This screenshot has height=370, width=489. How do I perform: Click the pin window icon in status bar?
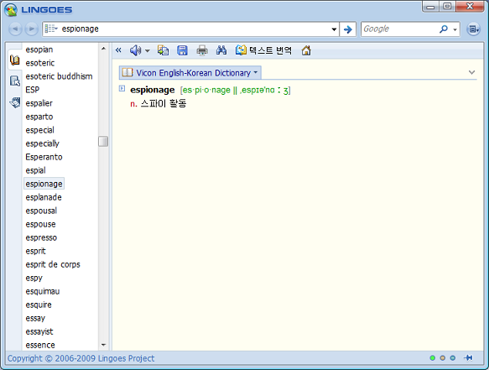pos(468,357)
